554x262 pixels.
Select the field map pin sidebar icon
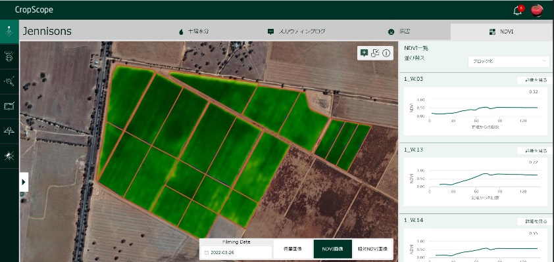pos(9,32)
